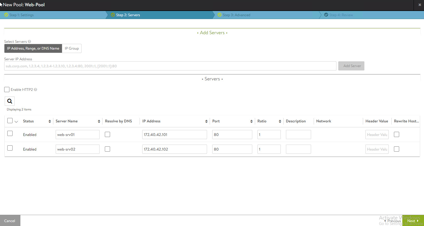
Task: Check Rewrite Host for web-srv01
Action: 396,134
